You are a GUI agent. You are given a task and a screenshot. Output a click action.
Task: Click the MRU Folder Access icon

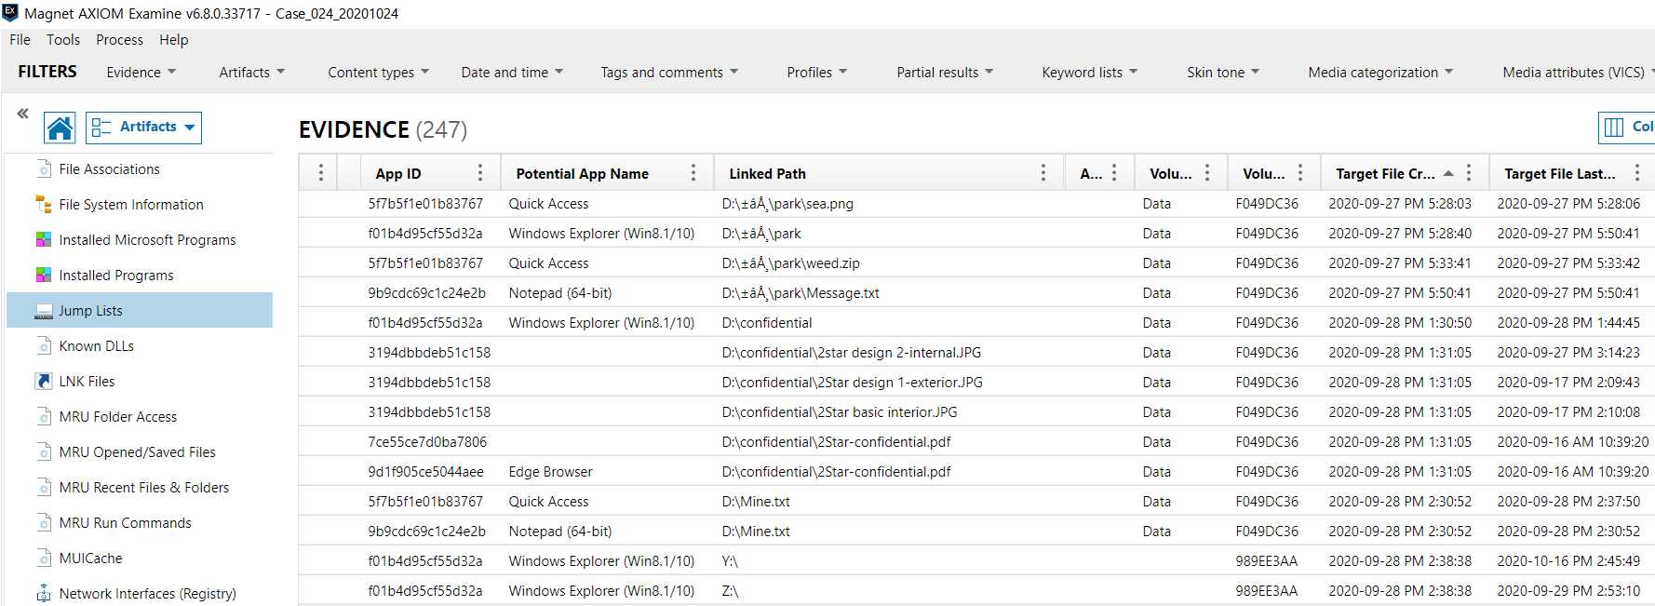[44, 416]
